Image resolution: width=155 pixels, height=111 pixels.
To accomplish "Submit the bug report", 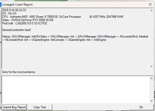I will point(14,107).
